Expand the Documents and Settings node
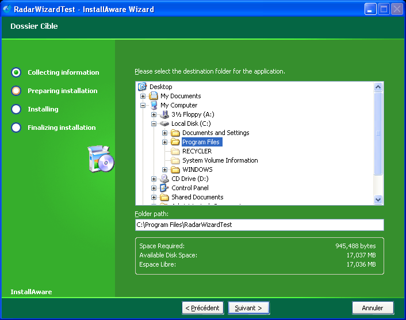The width and height of the screenshot is (406, 320). click(x=164, y=133)
